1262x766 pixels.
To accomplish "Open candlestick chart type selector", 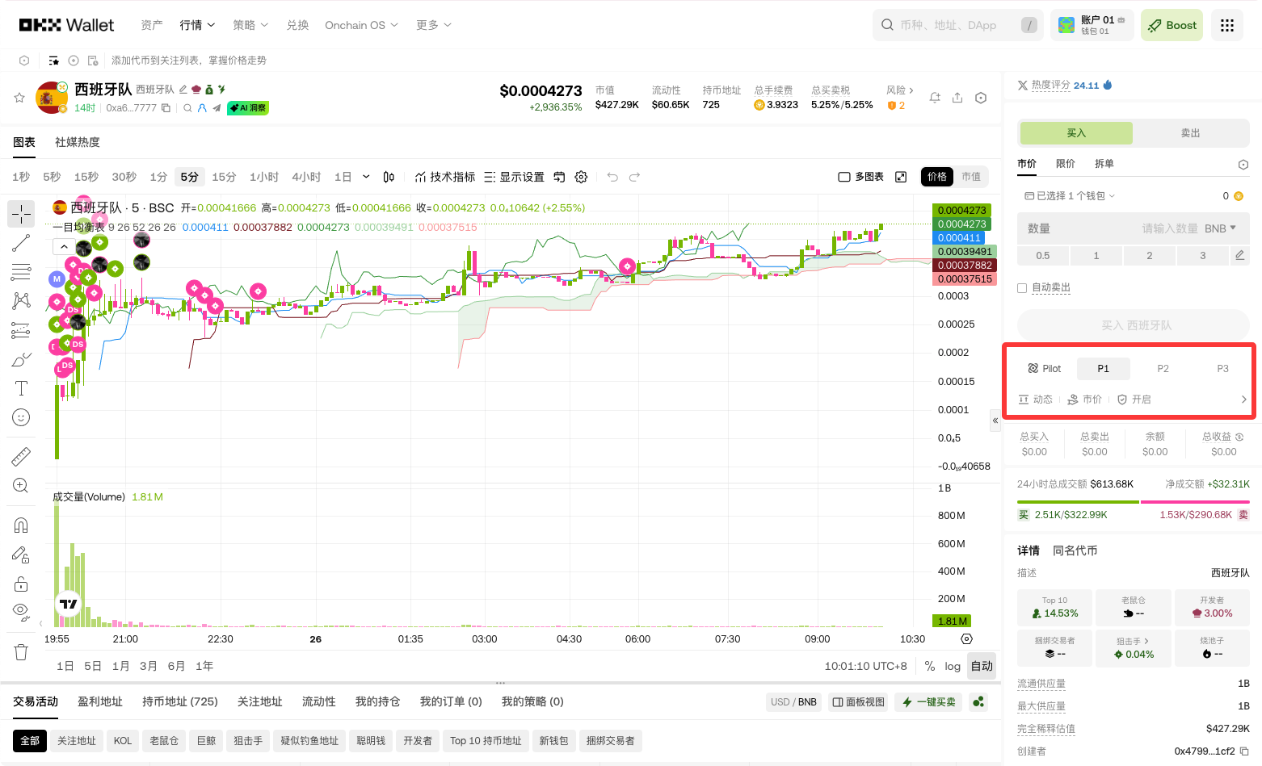I will (389, 177).
